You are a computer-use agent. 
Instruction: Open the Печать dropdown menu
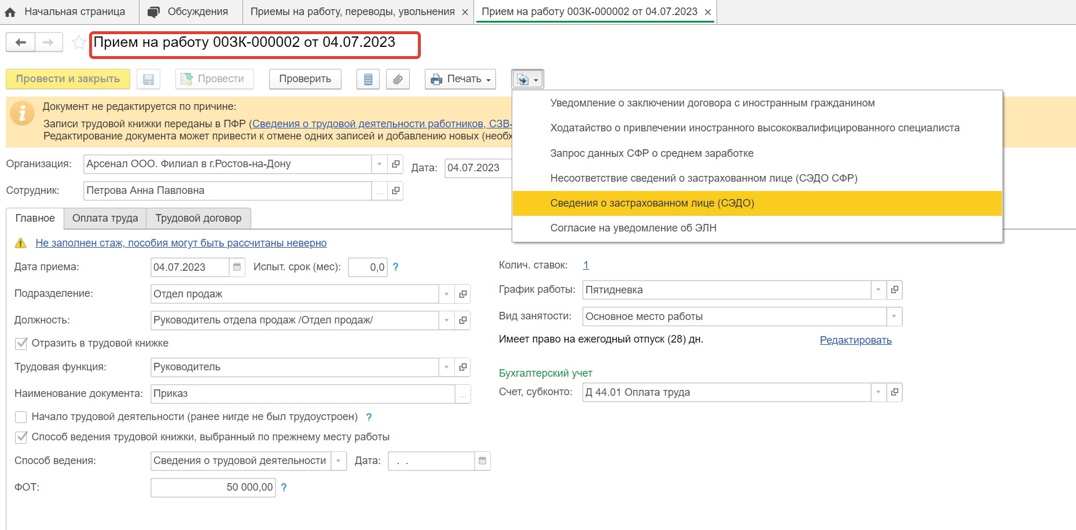(460, 79)
